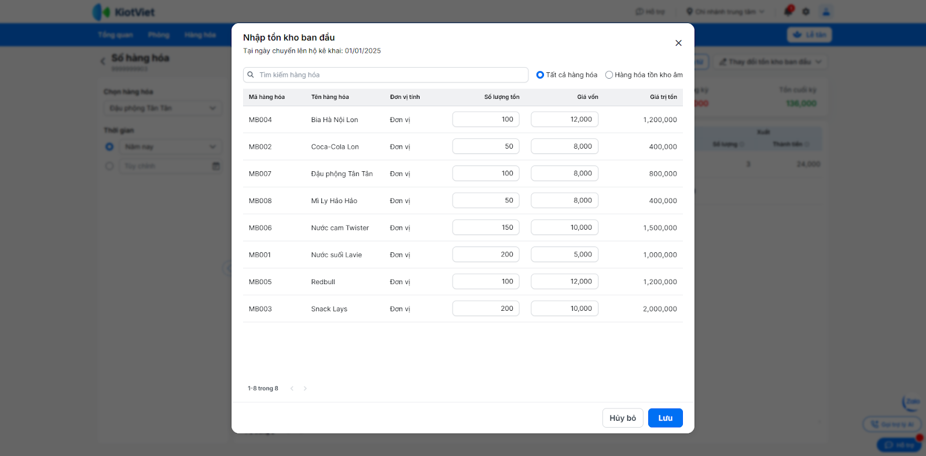Select the 'Tùy chỉnh' time radio button
The image size is (926, 456).
pyautogui.click(x=109, y=166)
